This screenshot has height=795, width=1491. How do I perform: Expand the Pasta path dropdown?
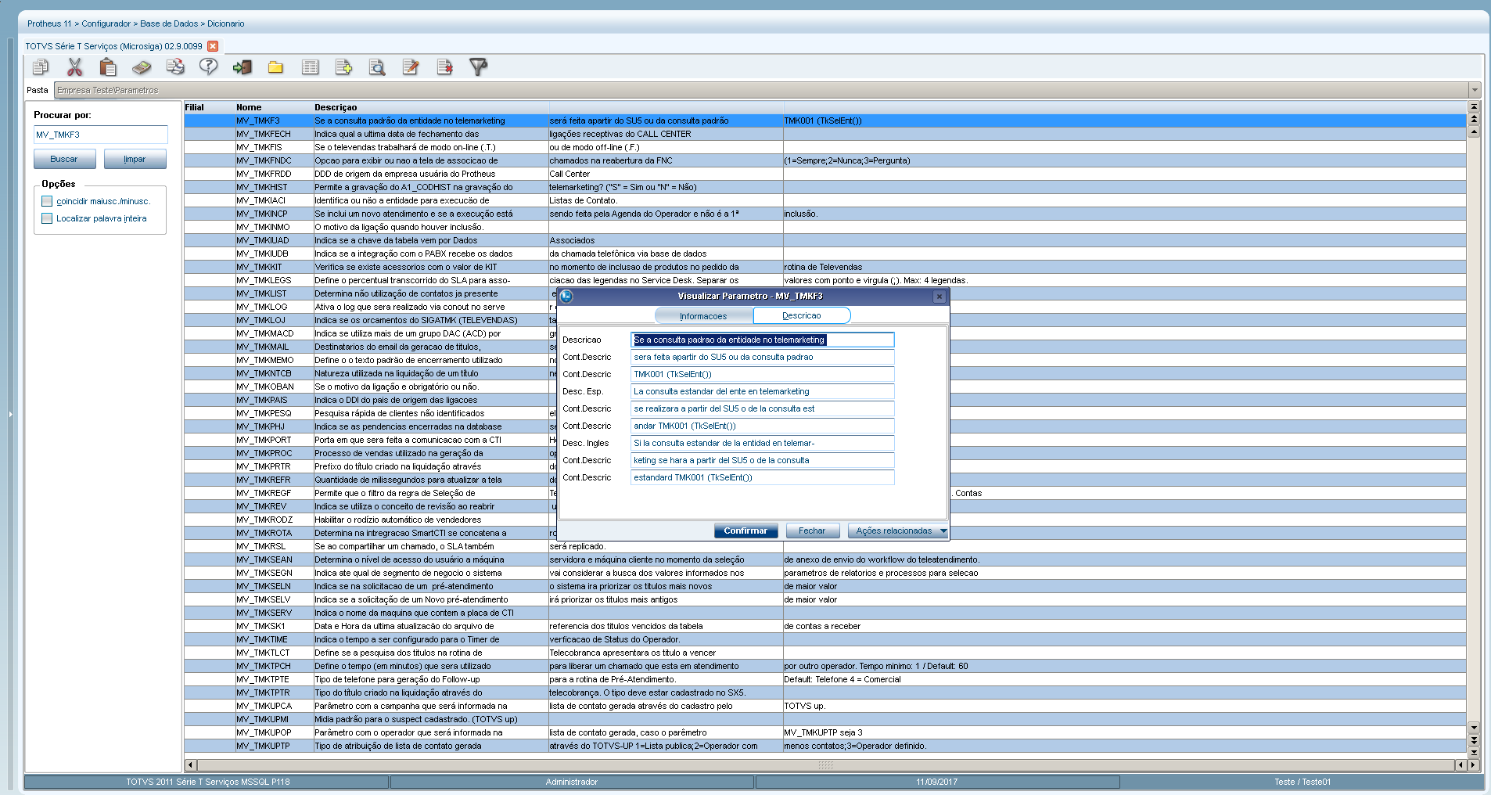(x=1475, y=90)
